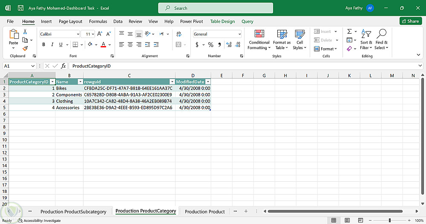This screenshot has width=426, height=224.
Task: Click the Search box in title bar
Action: click(215, 8)
